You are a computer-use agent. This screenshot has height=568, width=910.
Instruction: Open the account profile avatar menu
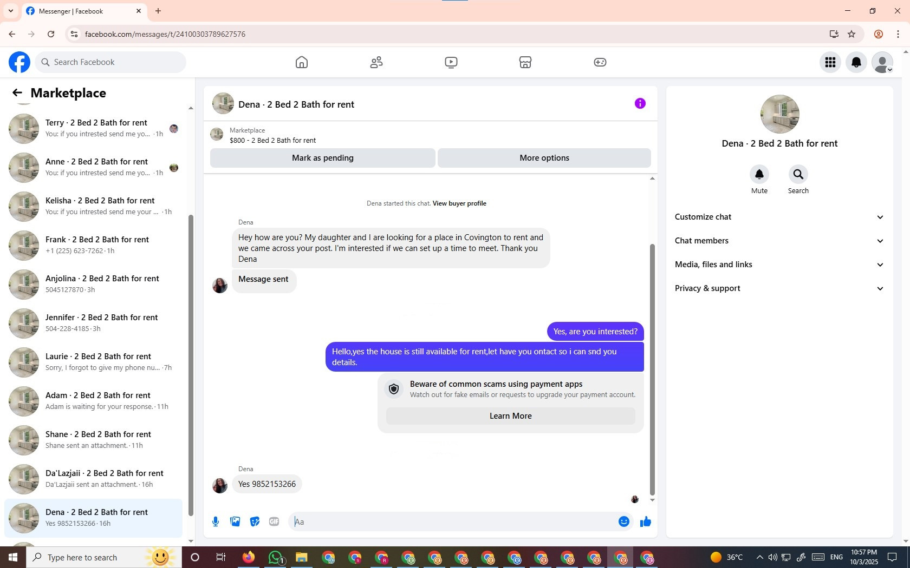pyautogui.click(x=882, y=62)
